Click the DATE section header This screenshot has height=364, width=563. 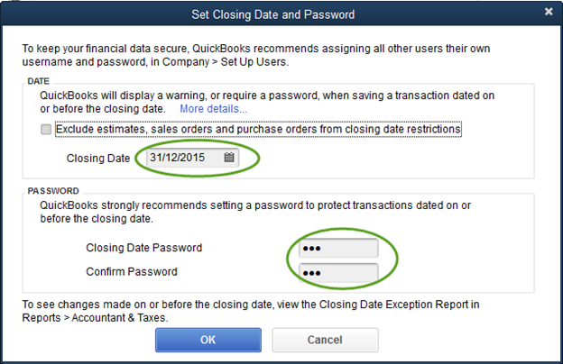pos(38,82)
